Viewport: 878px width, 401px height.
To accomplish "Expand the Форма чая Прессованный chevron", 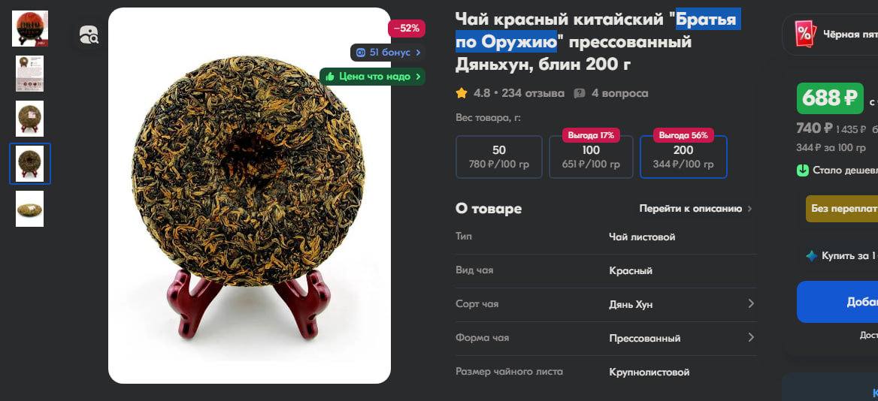I will (751, 338).
